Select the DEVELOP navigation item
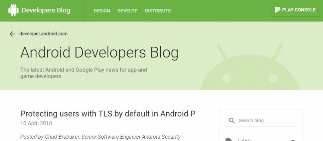 click(x=128, y=11)
